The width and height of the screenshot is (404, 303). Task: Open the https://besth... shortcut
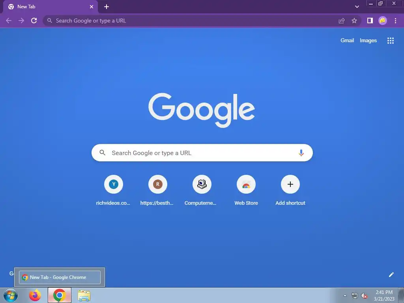157,191
